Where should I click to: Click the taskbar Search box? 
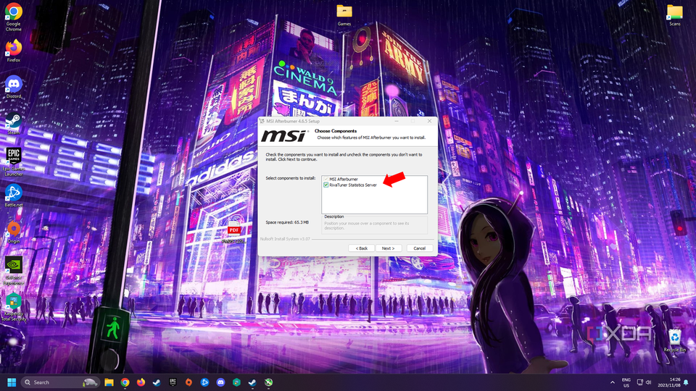click(x=60, y=382)
